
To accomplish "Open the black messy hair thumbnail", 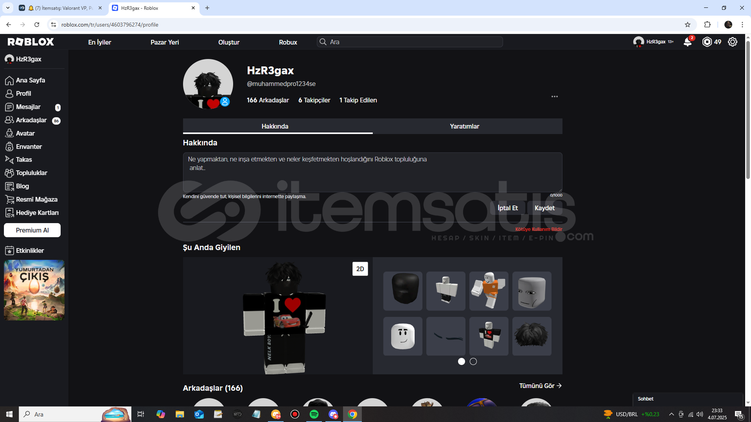I will (x=532, y=336).
